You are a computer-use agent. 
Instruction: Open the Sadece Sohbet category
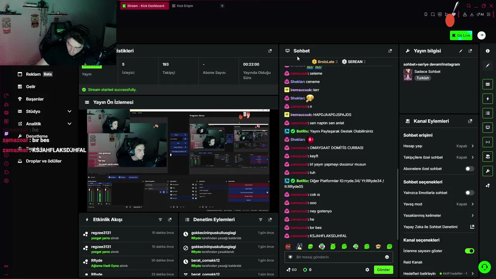(x=427, y=72)
